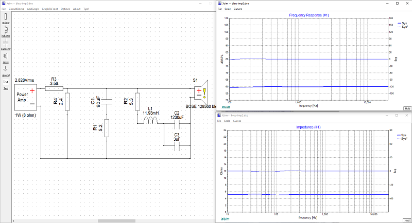Click the Xsim app icon in main title bar

[x=4, y=4]
